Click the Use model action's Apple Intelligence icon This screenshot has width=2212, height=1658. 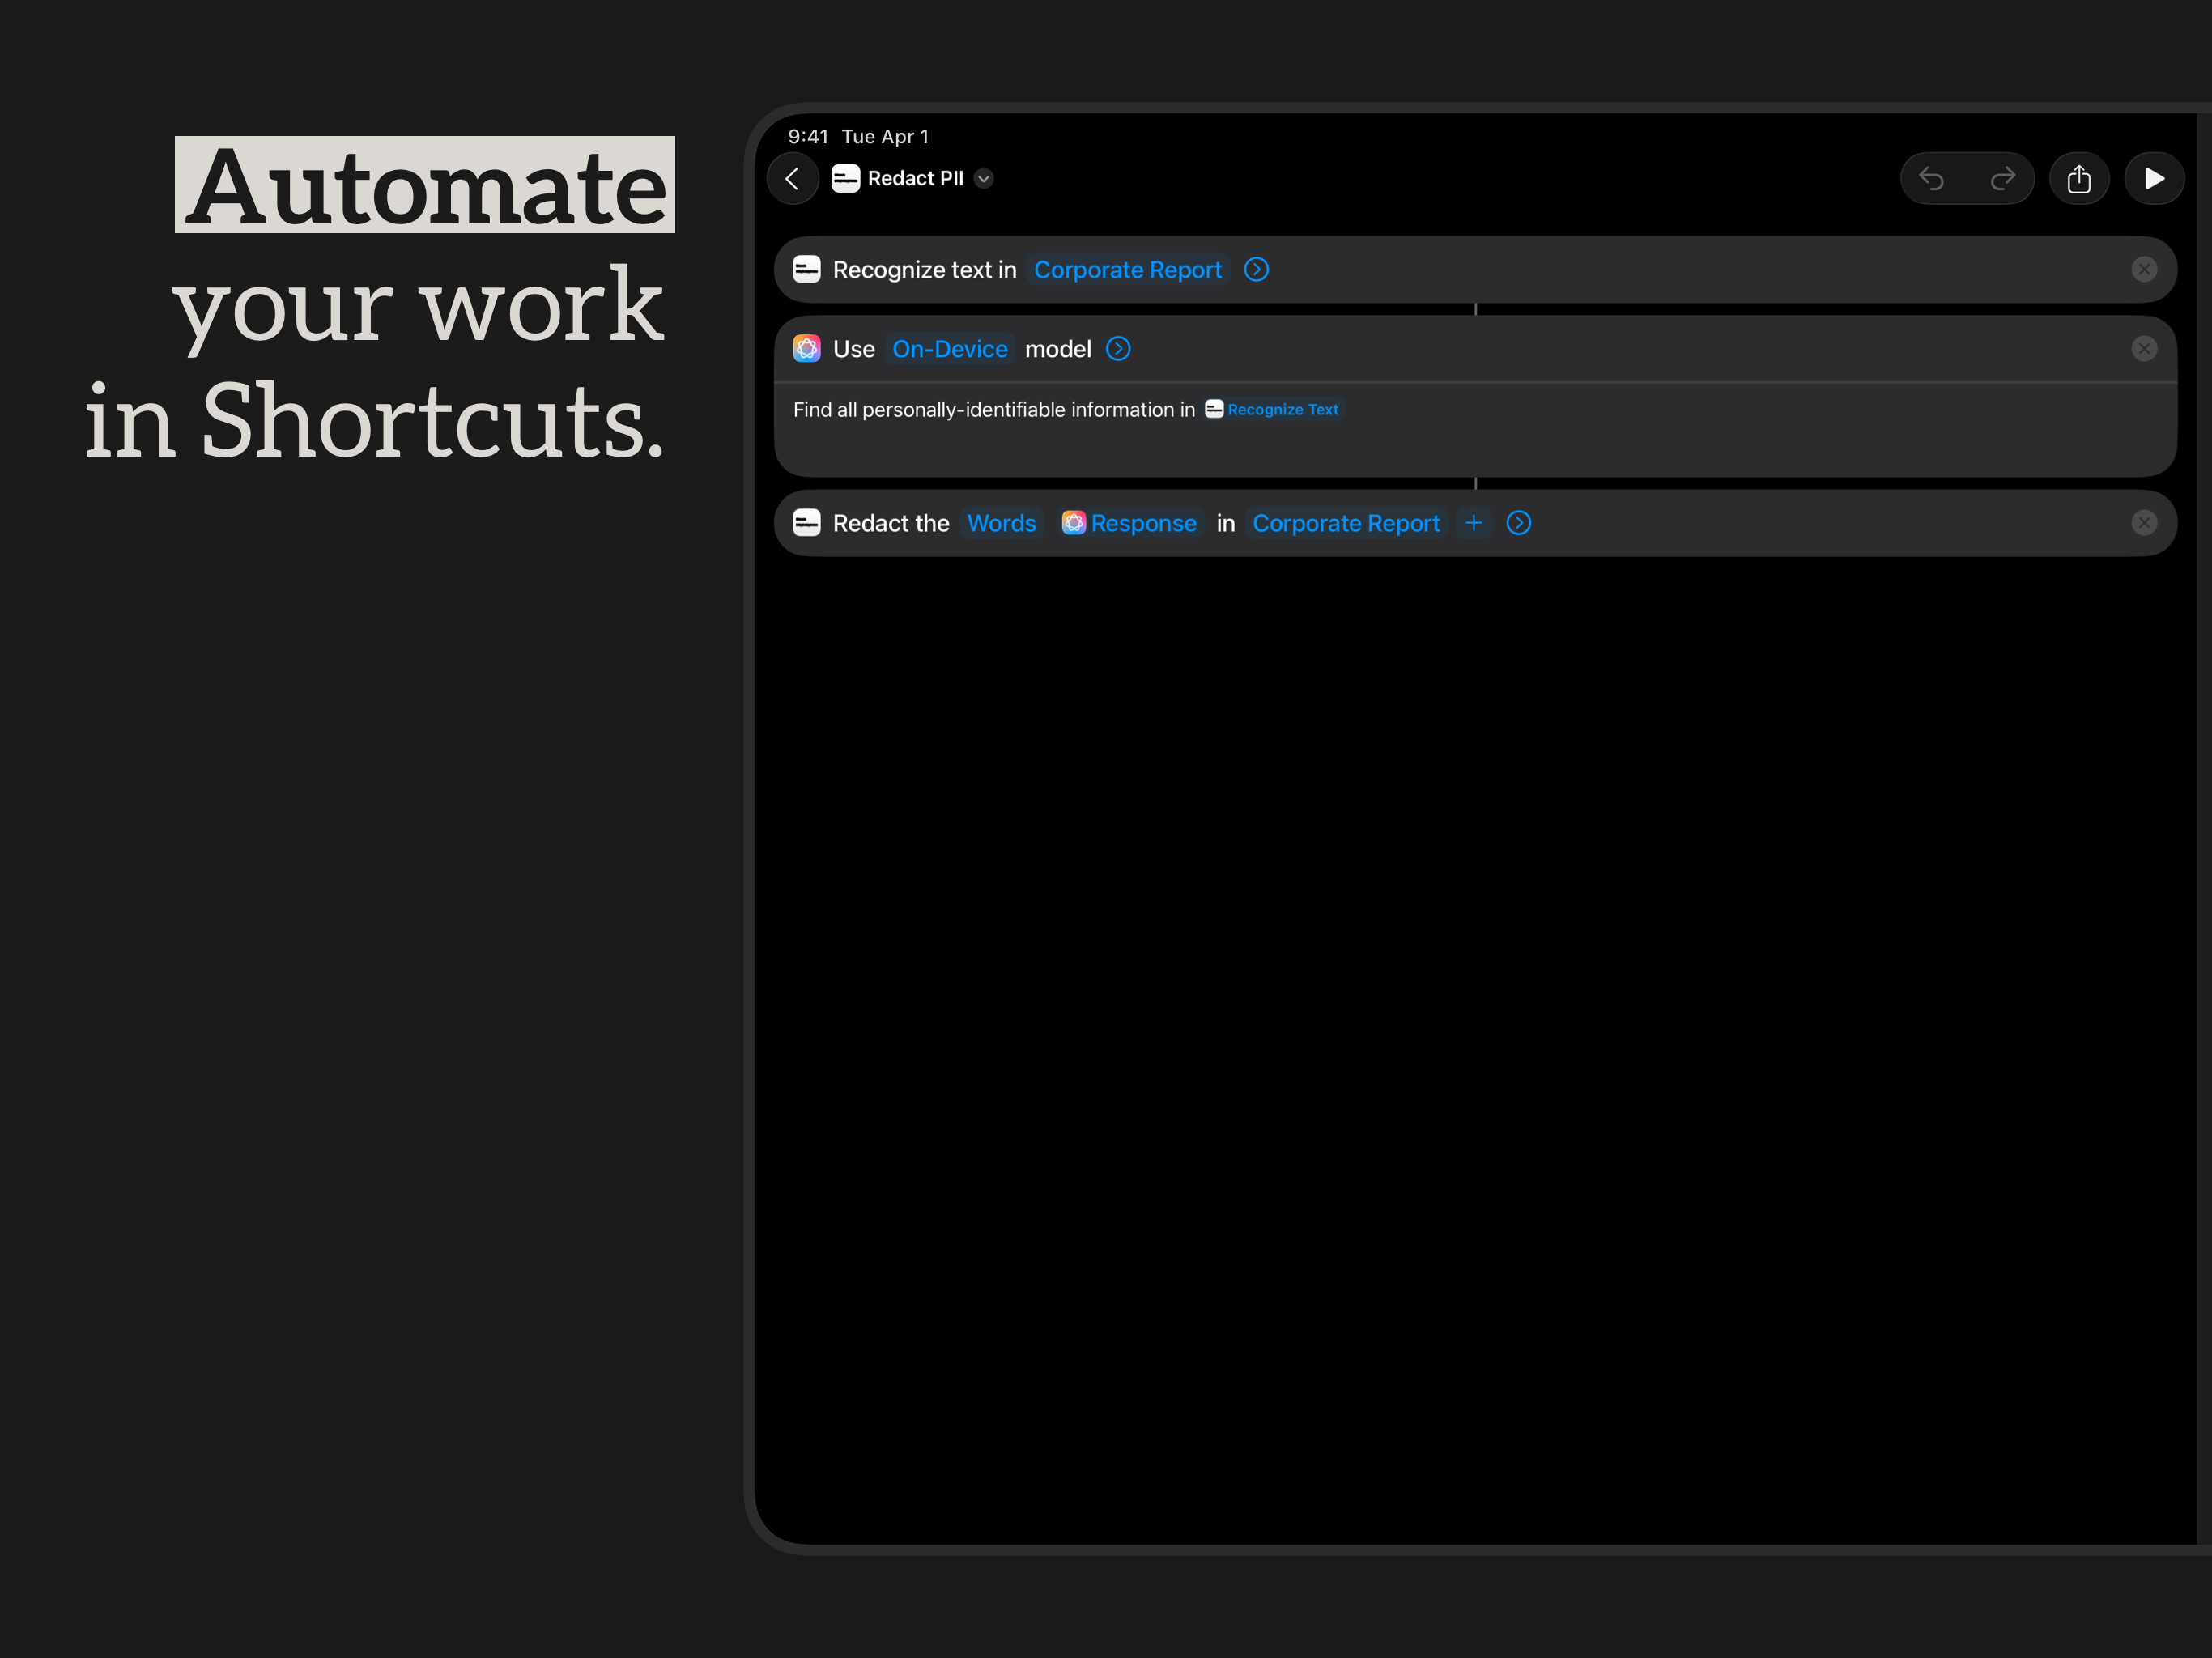pyautogui.click(x=807, y=349)
